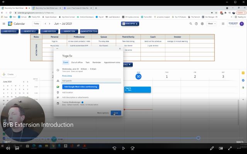Select the Appointment slots tab
Image resolution: width=247 pixels, height=154 pixels.
(112, 62)
